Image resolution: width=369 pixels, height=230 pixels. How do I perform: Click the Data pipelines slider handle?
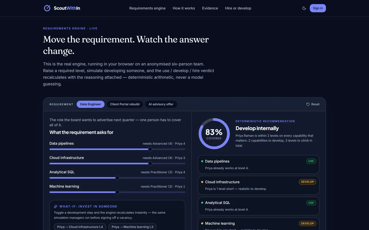pyautogui.click(x=150, y=149)
